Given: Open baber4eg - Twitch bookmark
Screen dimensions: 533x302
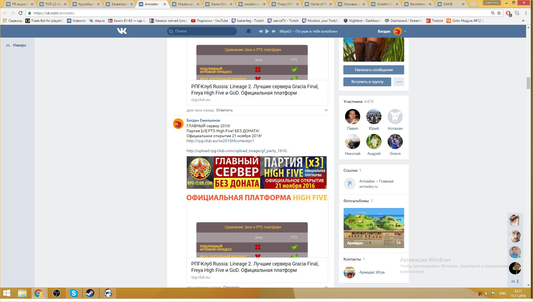Looking at the screenshot, I should (x=248, y=21).
